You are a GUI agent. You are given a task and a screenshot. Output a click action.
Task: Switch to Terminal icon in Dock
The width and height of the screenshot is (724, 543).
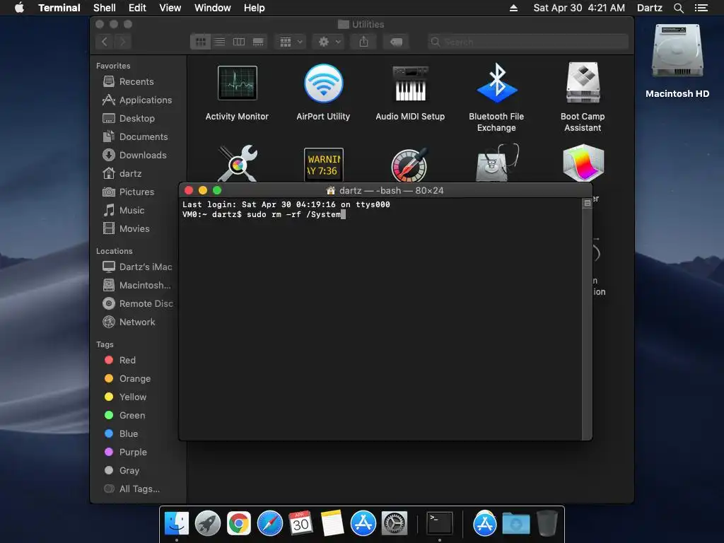439,524
